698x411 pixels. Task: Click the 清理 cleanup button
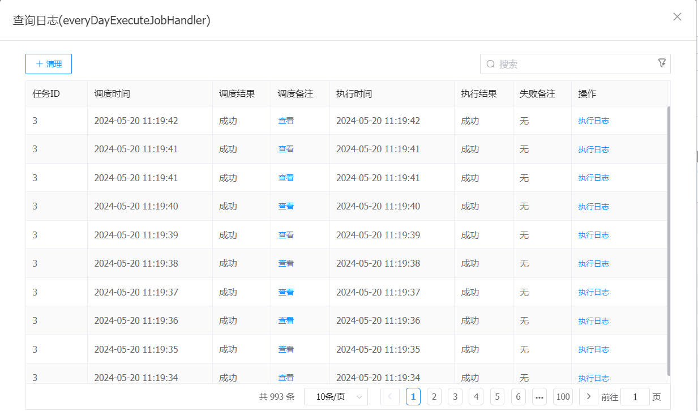tap(49, 64)
